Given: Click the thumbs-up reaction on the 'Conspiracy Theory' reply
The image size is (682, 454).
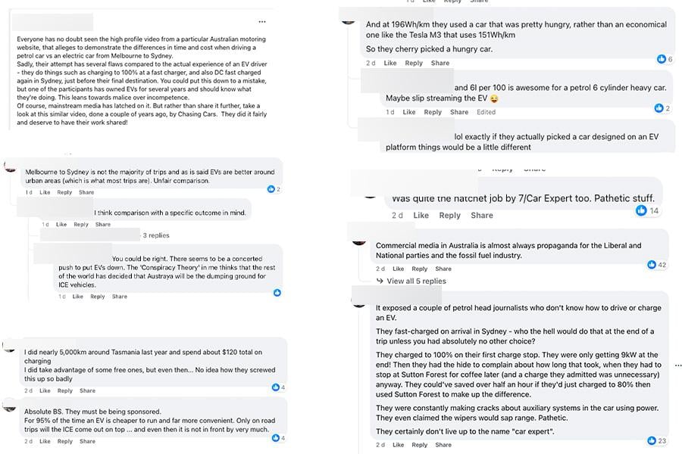Looking at the screenshot, I should [x=277, y=292].
